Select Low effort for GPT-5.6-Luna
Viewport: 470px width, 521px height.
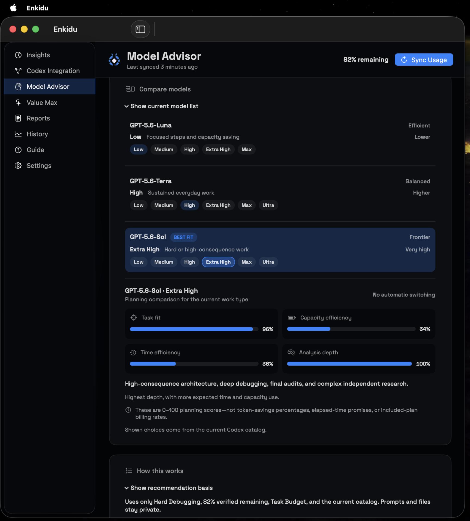click(139, 149)
